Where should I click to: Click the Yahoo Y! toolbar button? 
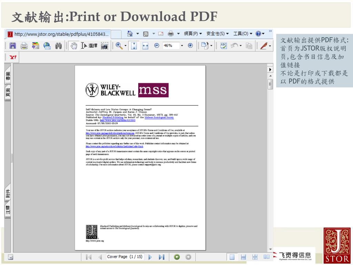click(x=13, y=57)
